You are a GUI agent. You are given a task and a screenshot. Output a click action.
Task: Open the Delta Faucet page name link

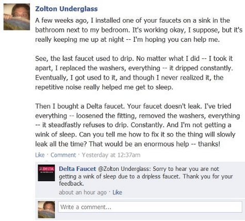[x=77, y=169]
